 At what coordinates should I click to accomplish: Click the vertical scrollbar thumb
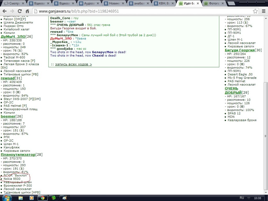coord(266,136)
